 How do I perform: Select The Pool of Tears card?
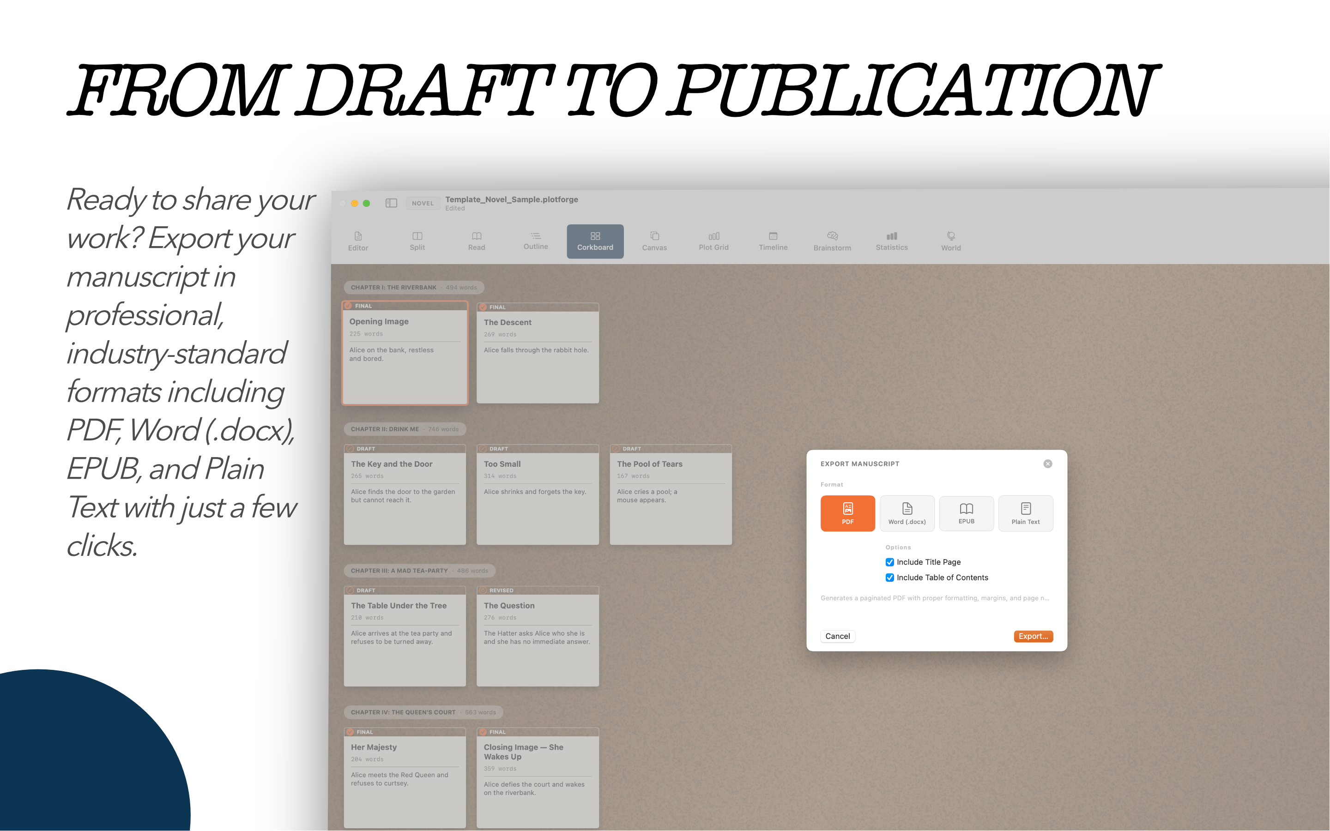(x=671, y=494)
